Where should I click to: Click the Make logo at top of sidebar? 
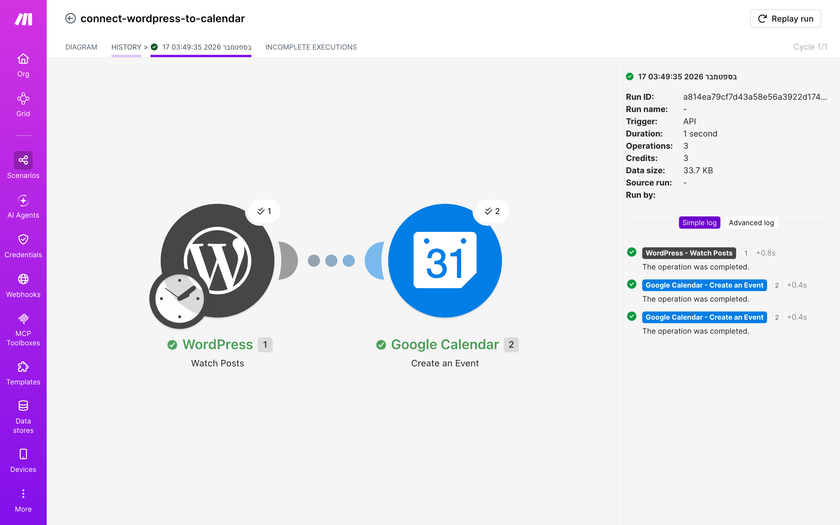[x=23, y=19]
